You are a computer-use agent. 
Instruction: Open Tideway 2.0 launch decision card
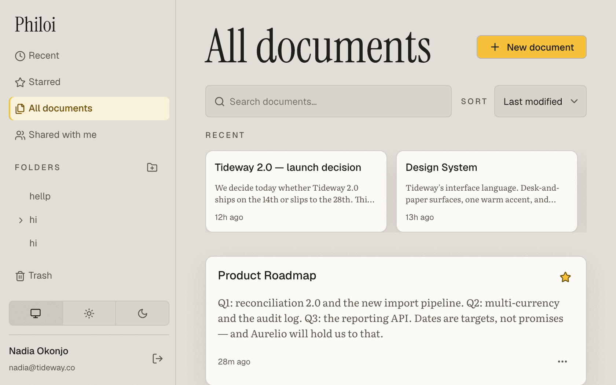click(x=296, y=191)
